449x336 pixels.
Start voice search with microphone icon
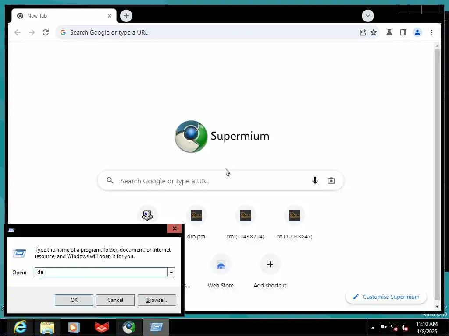315,181
